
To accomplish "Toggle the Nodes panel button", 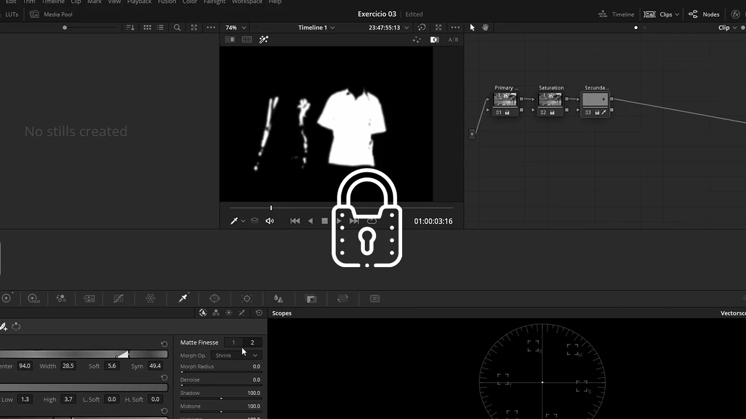I will pyautogui.click(x=704, y=14).
